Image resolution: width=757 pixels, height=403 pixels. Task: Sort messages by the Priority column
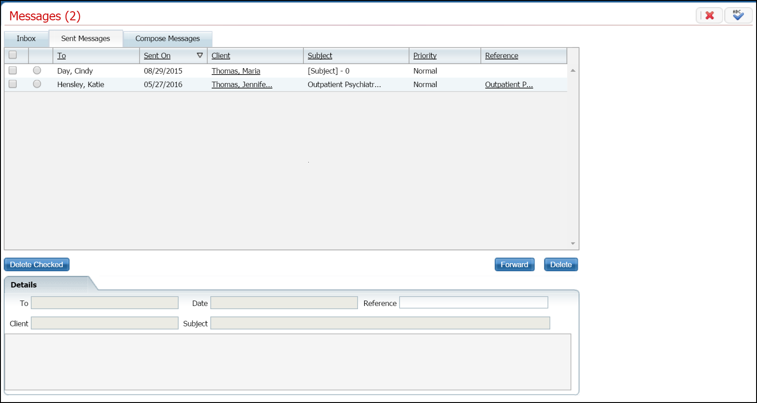[x=425, y=56]
